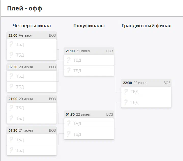Select top ТБД team in 21:00 20 июня match

click(x=32, y=108)
